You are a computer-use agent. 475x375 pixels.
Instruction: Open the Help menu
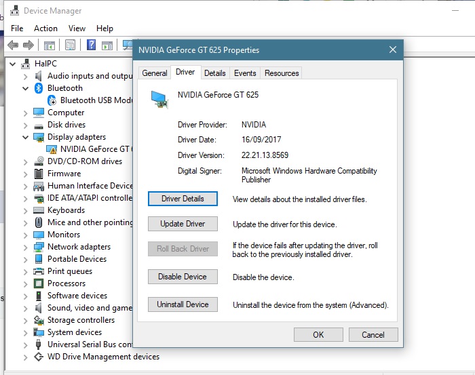coord(104,28)
